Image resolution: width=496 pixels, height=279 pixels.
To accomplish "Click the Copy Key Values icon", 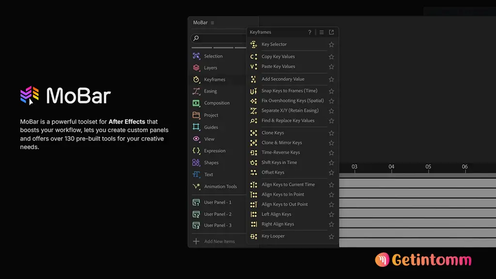I will [254, 57].
